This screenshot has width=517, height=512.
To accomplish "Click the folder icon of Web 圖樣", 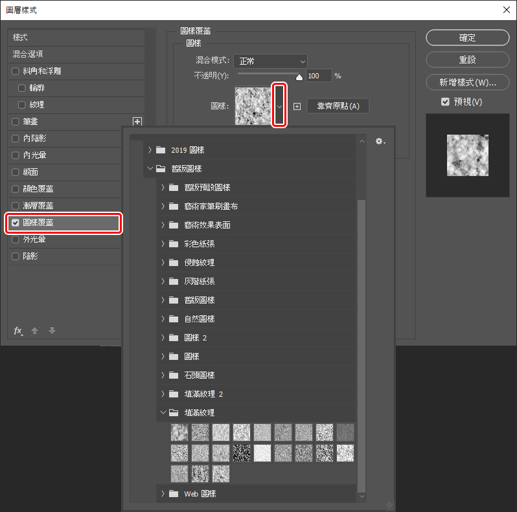I will click(173, 494).
